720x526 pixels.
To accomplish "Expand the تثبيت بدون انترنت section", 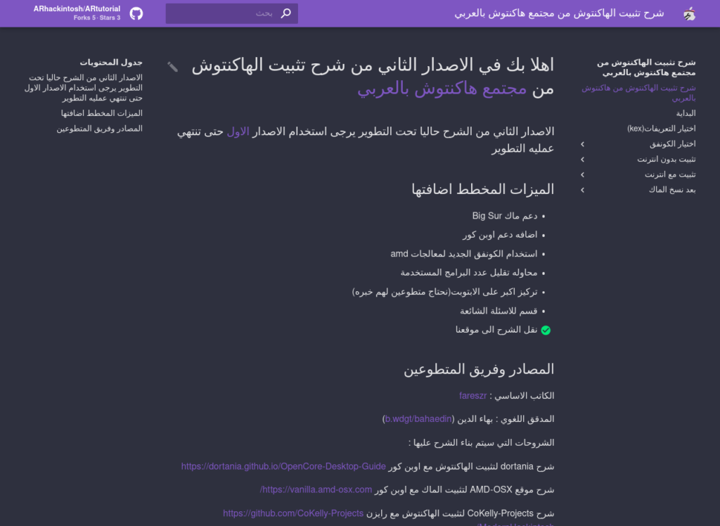I will tap(582, 160).
